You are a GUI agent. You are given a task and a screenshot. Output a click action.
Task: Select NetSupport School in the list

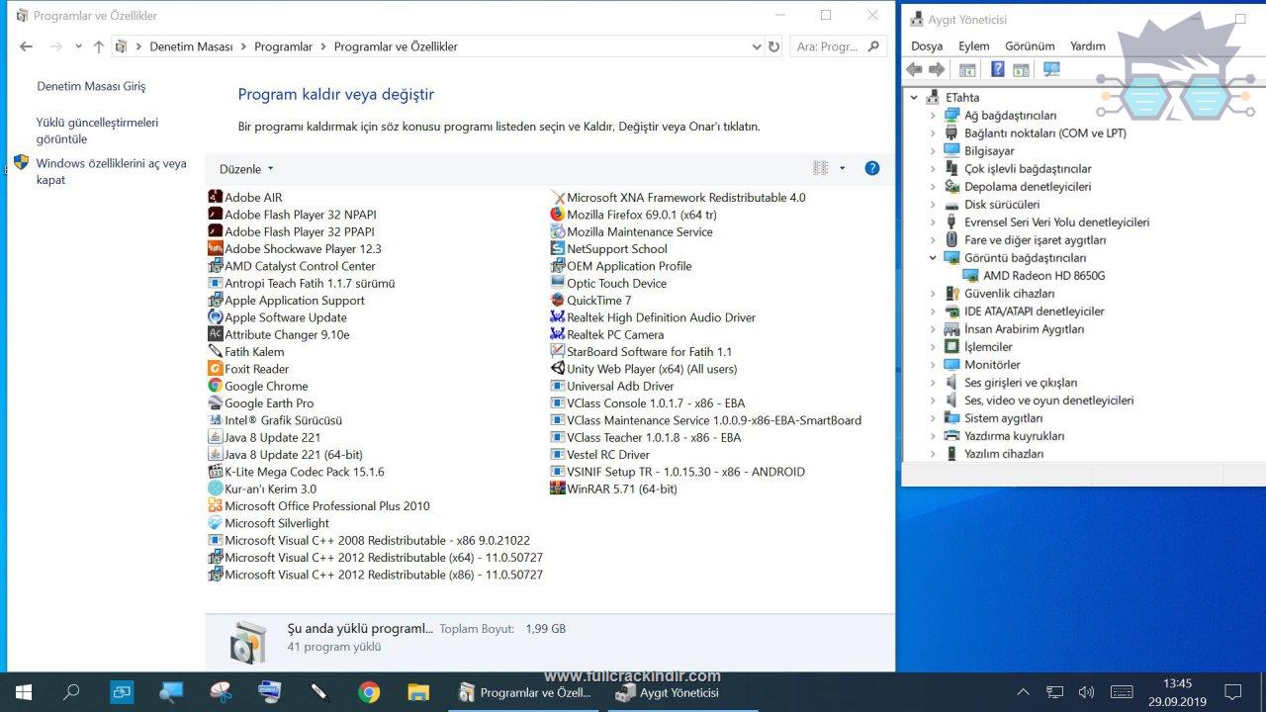(616, 248)
